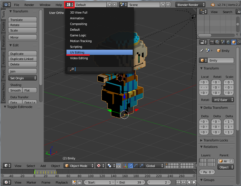Switch to World properties globe tab
Screen dimensions: 241x186
tap(228, 42)
